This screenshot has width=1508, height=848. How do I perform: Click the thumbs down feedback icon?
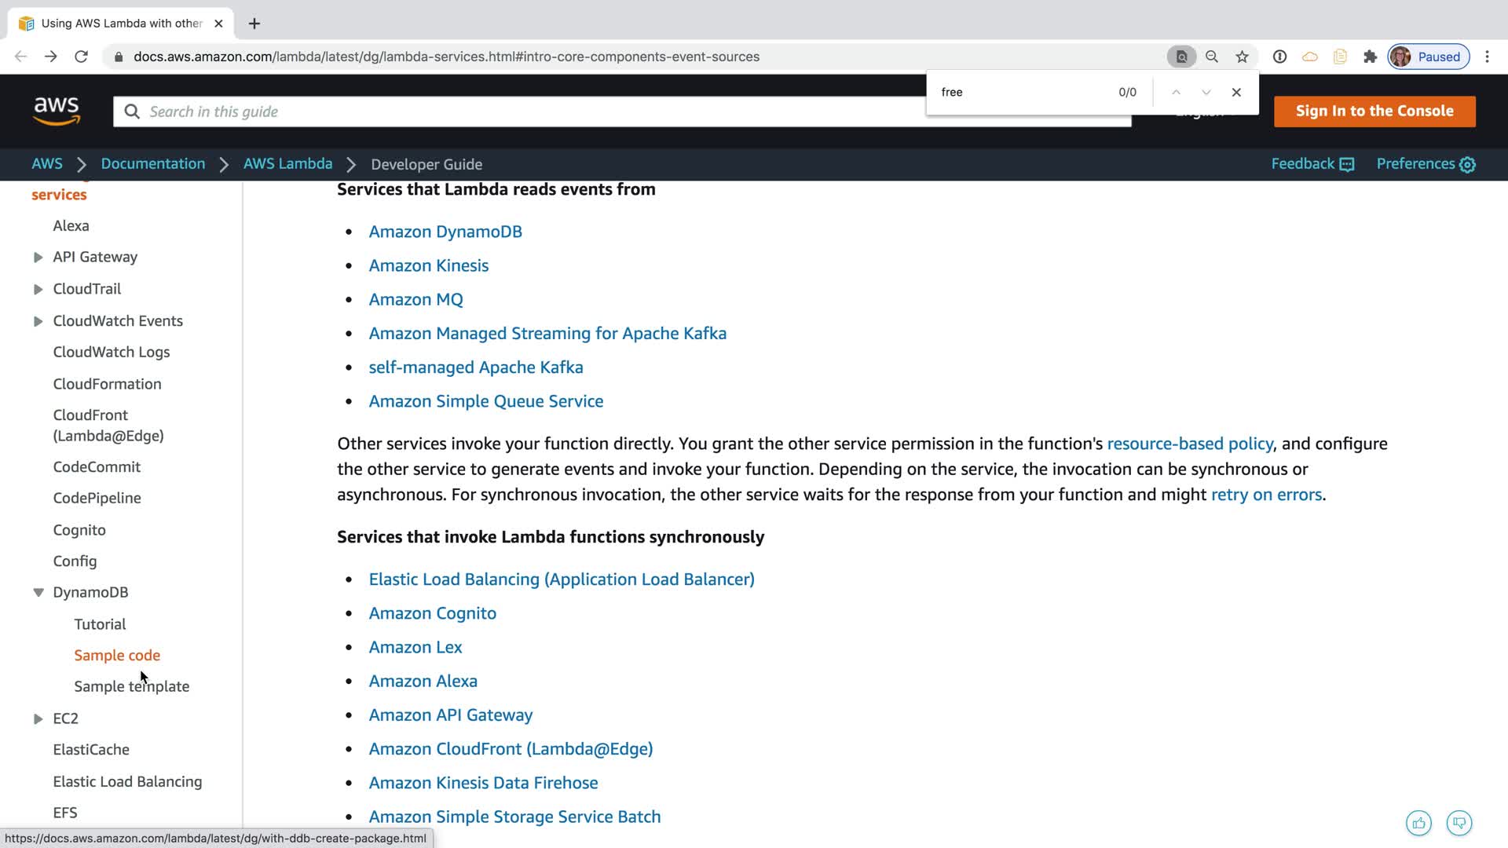pos(1459,823)
